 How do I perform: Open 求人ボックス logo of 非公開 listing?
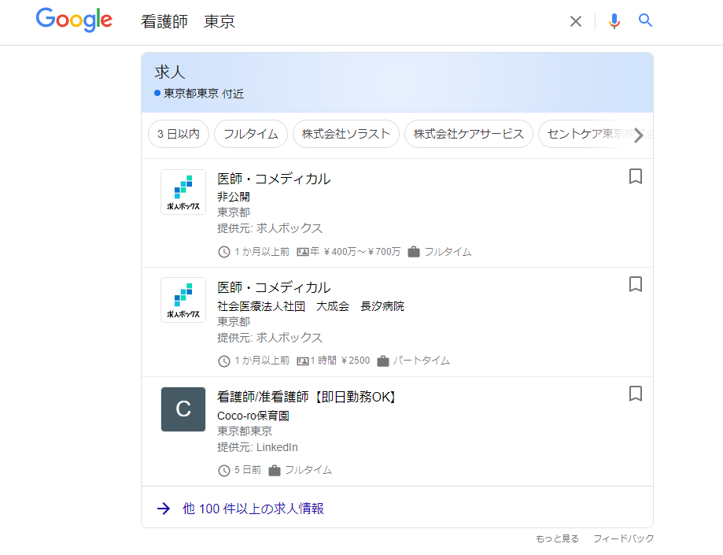[x=183, y=192]
